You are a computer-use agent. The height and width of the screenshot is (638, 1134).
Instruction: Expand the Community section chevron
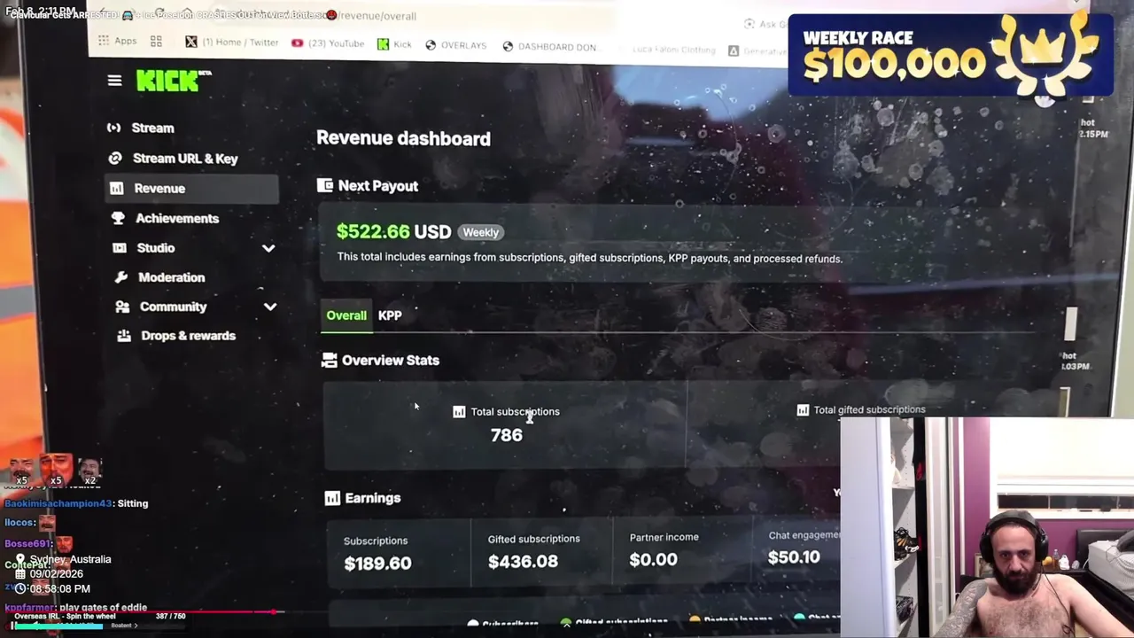[x=270, y=307]
